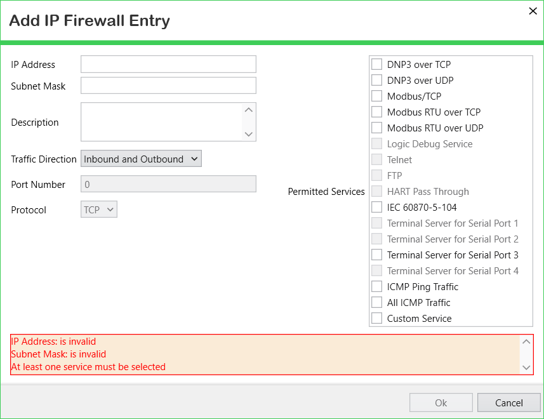Click the Description box up arrow
Viewport: 544px width, 419px height.
coord(248,110)
